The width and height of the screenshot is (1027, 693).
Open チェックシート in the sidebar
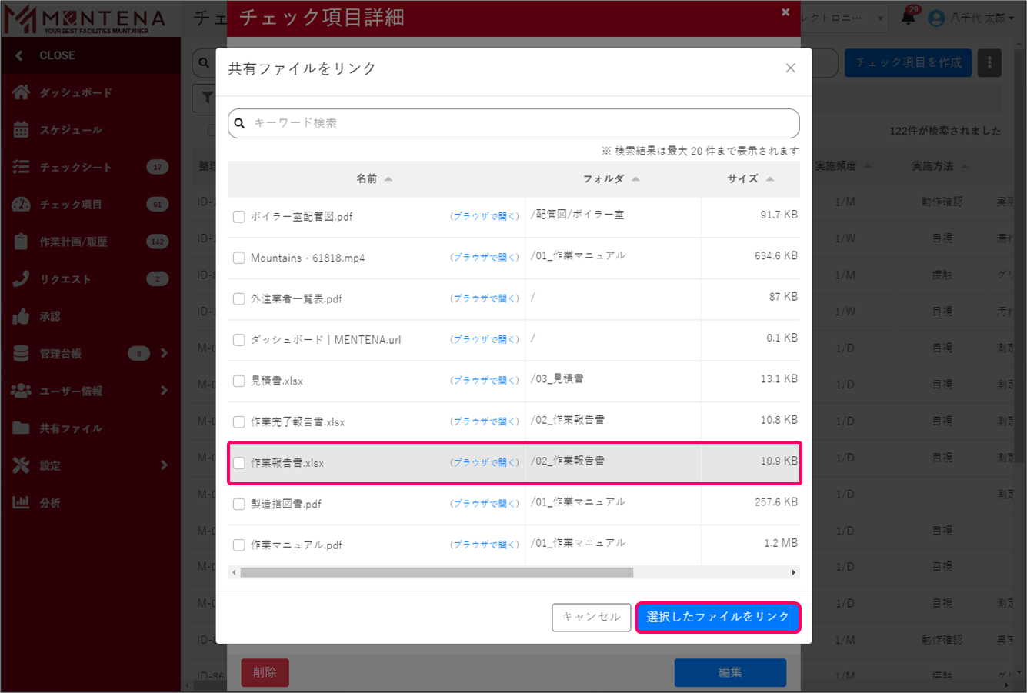pyautogui.click(x=75, y=167)
